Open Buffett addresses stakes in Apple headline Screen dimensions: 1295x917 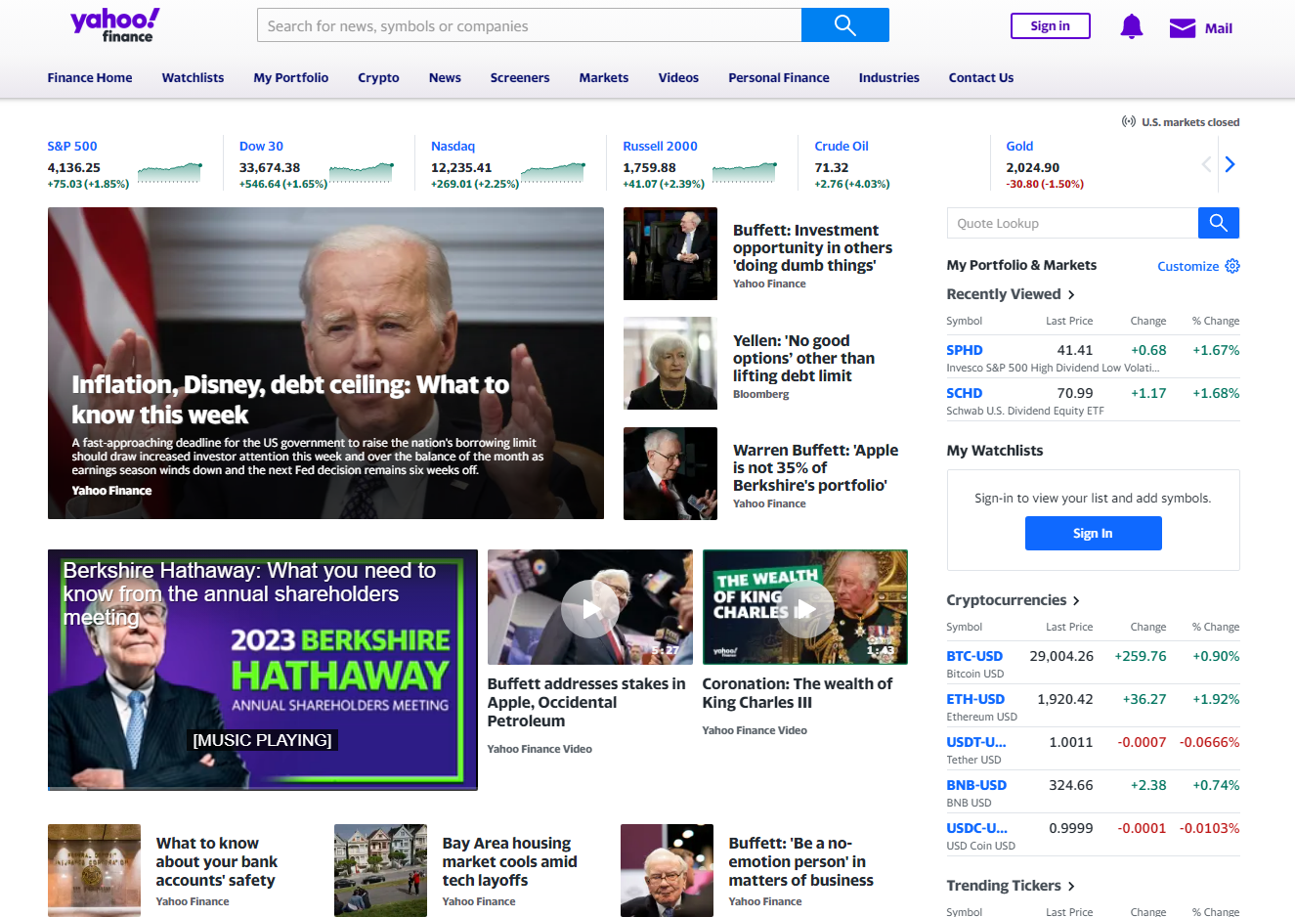click(x=586, y=702)
